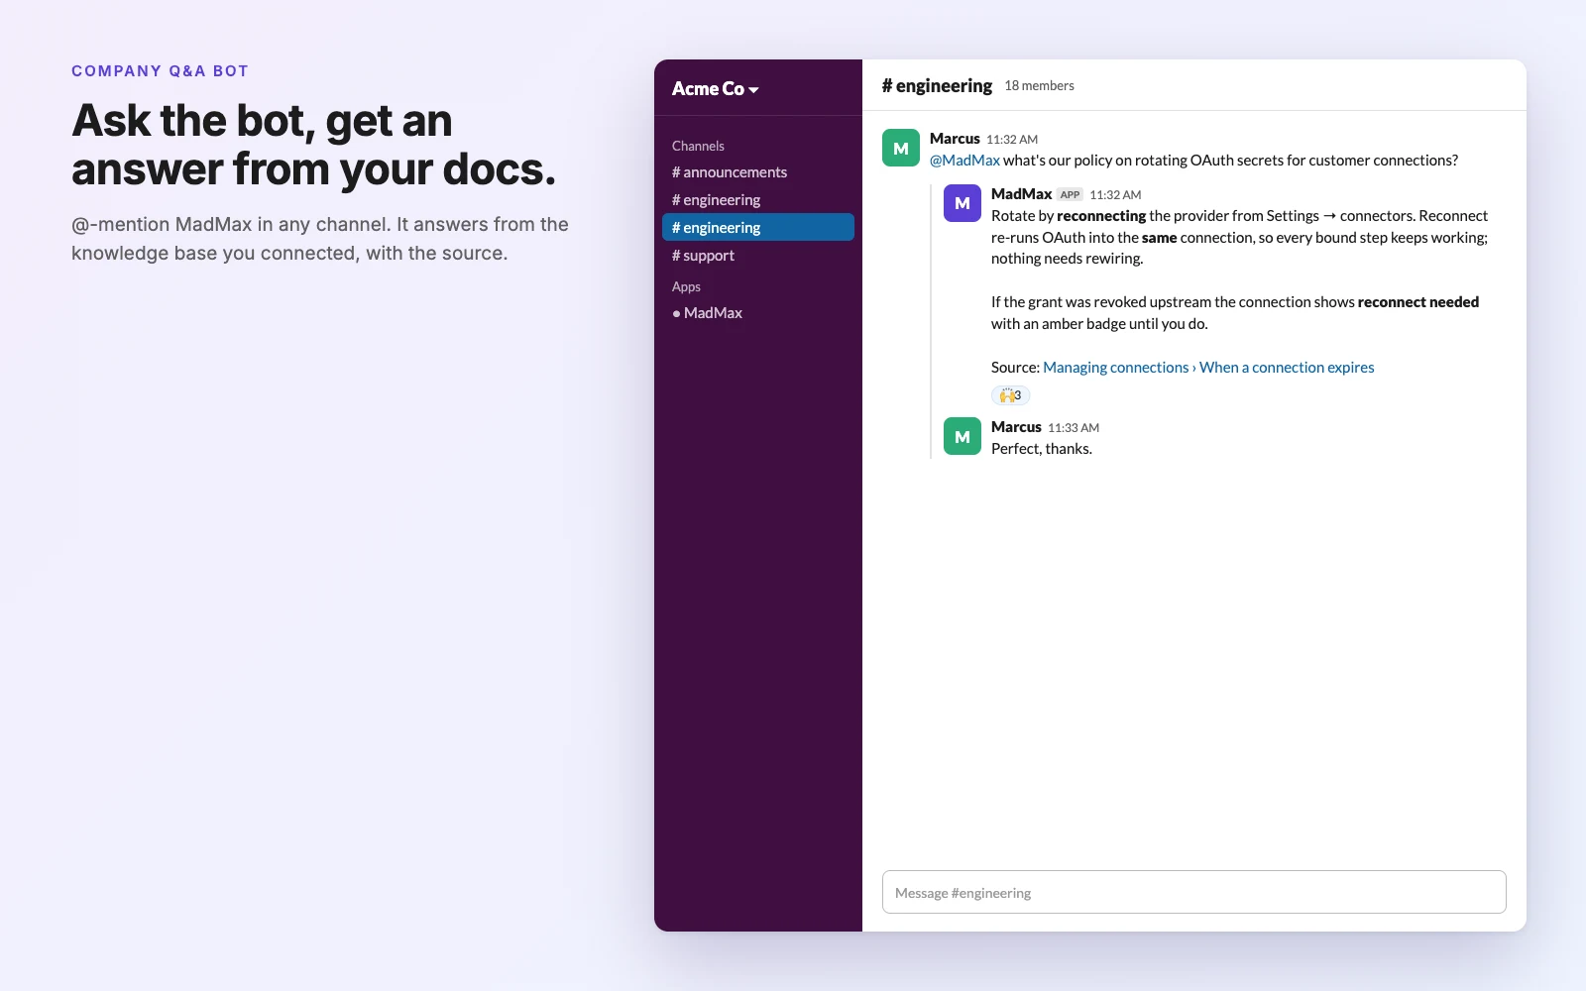This screenshot has width=1586, height=991.
Task: Click the 11:32 AM timestamp beside Marcus's question
Action: (1012, 140)
